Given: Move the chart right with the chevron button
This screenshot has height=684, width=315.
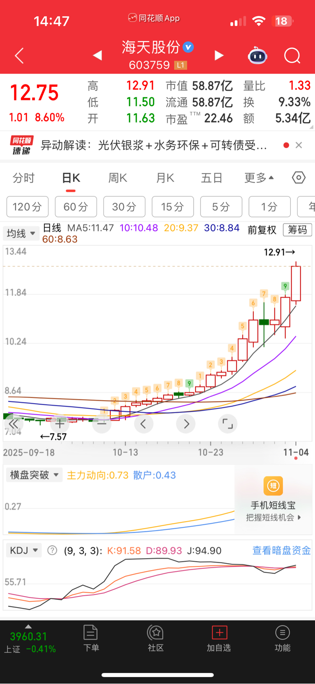Looking at the screenshot, I should 186,424.
